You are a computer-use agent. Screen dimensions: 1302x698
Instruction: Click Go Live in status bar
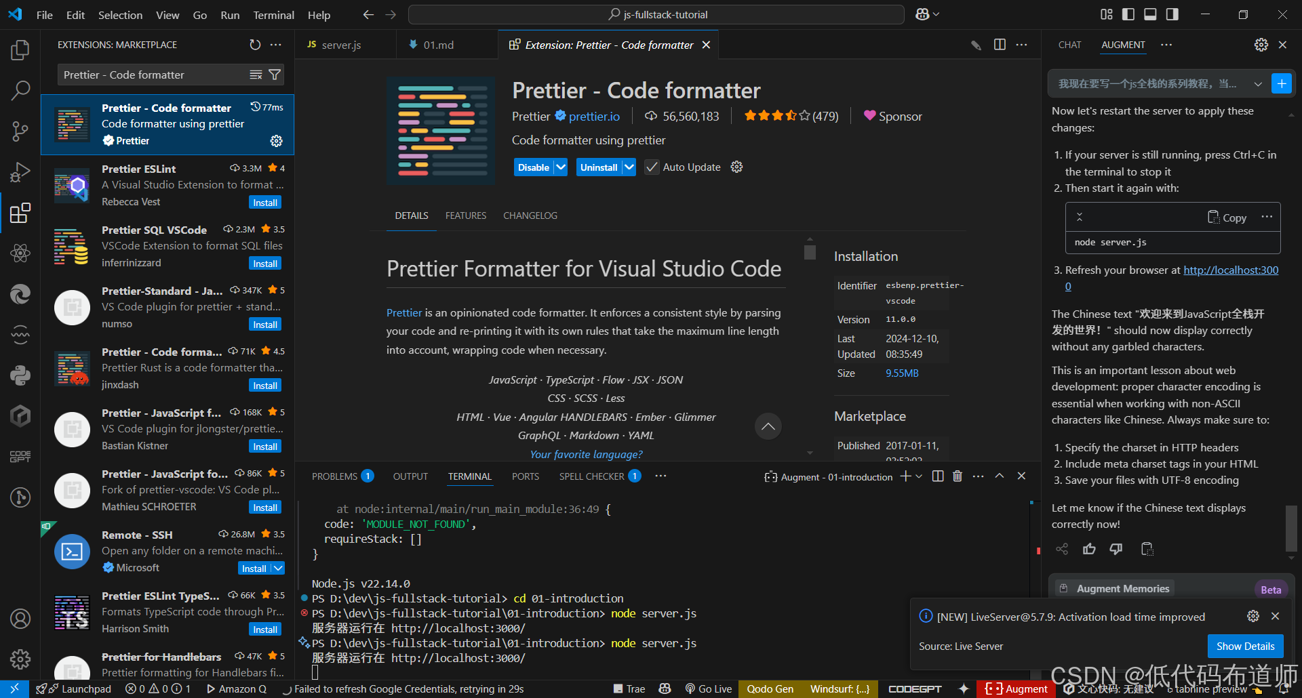pyautogui.click(x=708, y=689)
